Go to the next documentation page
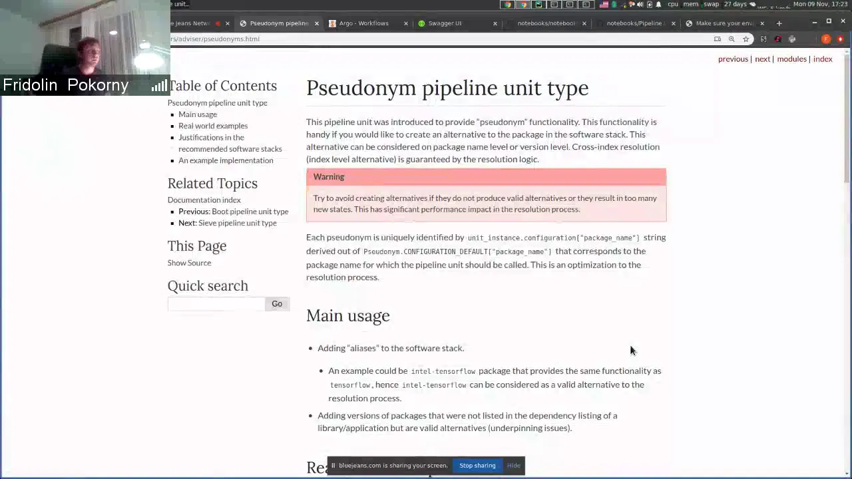The image size is (852, 479). pyautogui.click(x=762, y=59)
